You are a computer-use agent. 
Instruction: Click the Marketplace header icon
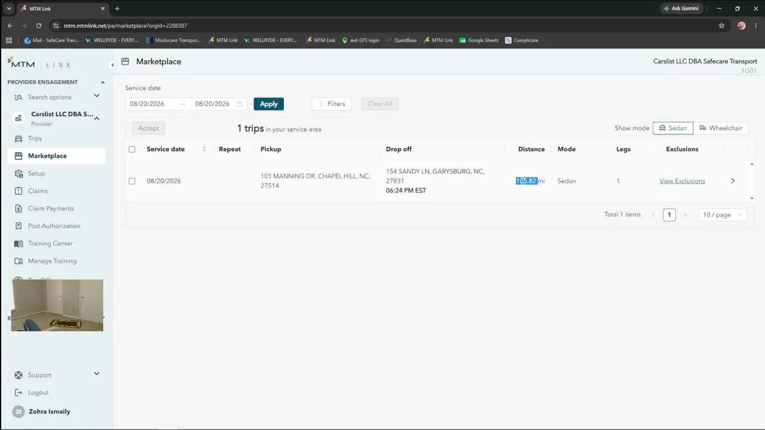[x=126, y=62]
